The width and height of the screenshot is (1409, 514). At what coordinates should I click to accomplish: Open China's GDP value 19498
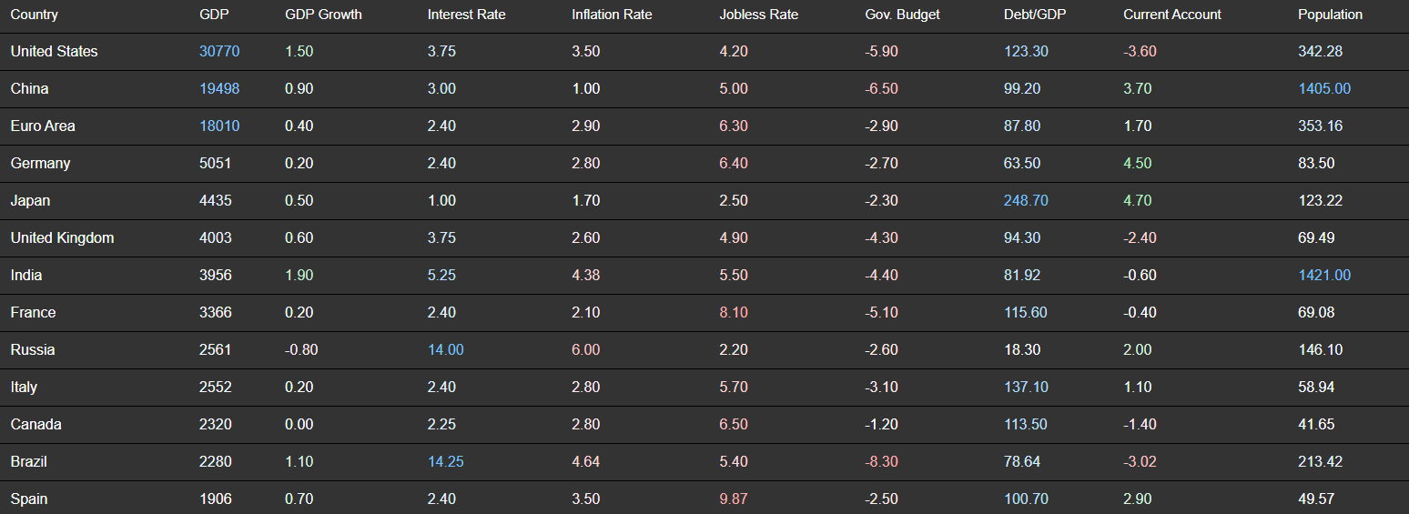point(219,89)
